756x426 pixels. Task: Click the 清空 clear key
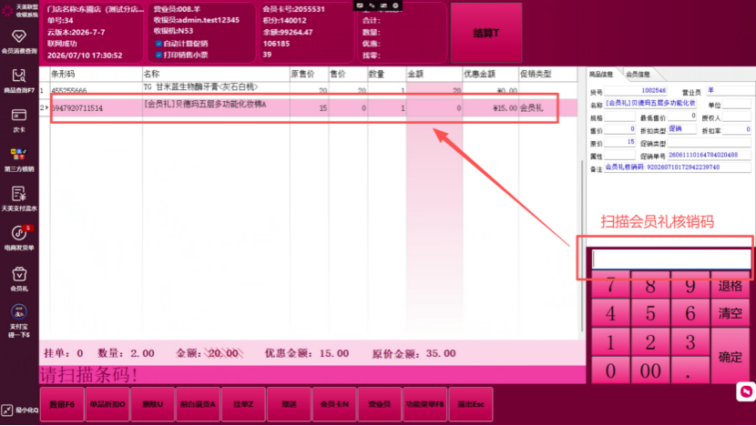(x=730, y=313)
